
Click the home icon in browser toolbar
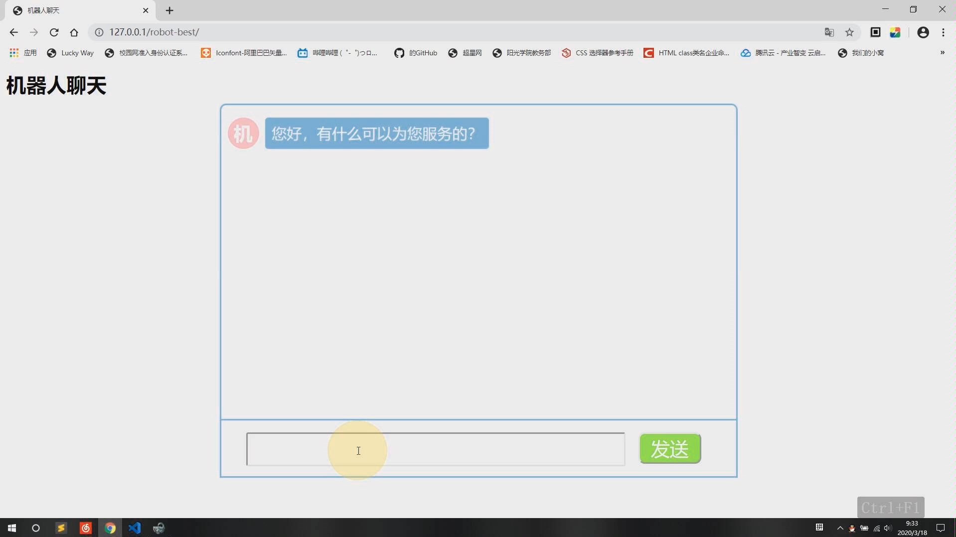[x=74, y=32]
